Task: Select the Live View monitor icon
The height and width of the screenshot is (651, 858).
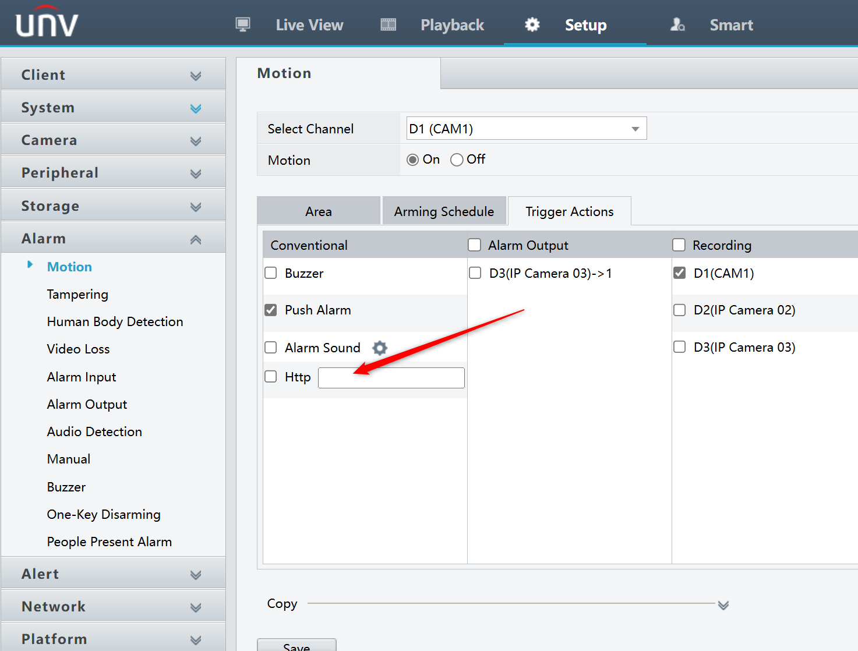Action: tap(243, 24)
